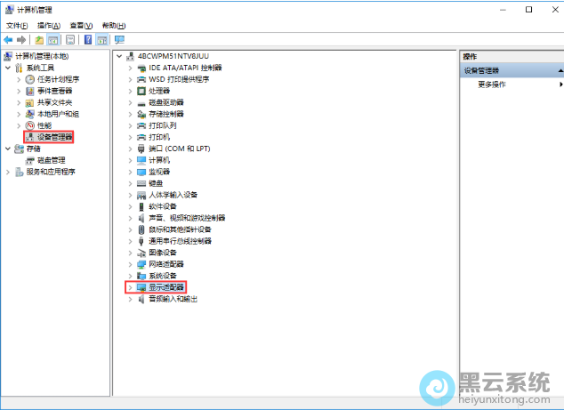The width and height of the screenshot is (564, 410).
Task: Click the blue Help question-mark toolbar icon
Action: coord(88,40)
